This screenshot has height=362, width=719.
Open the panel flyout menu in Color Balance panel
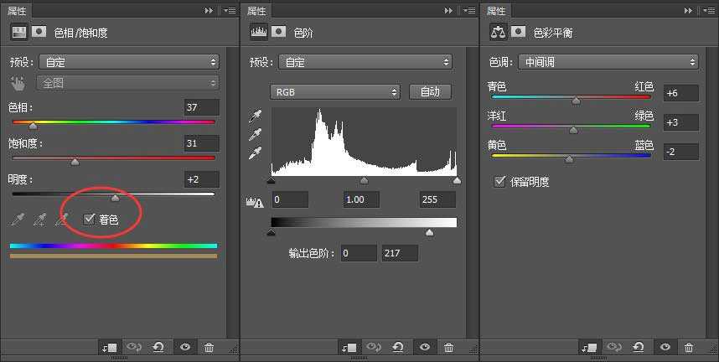pos(707,11)
